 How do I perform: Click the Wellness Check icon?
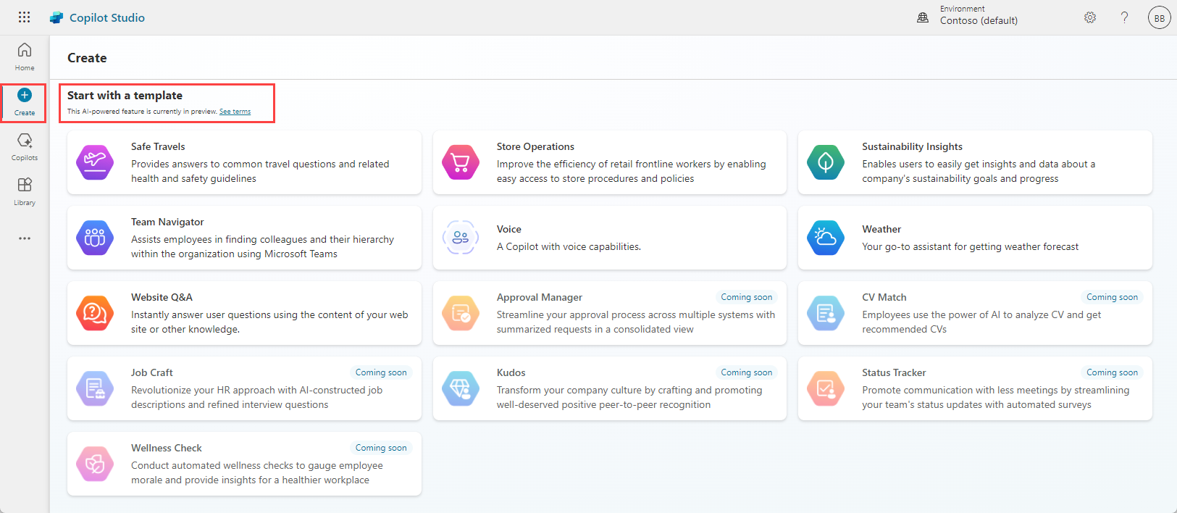point(95,464)
